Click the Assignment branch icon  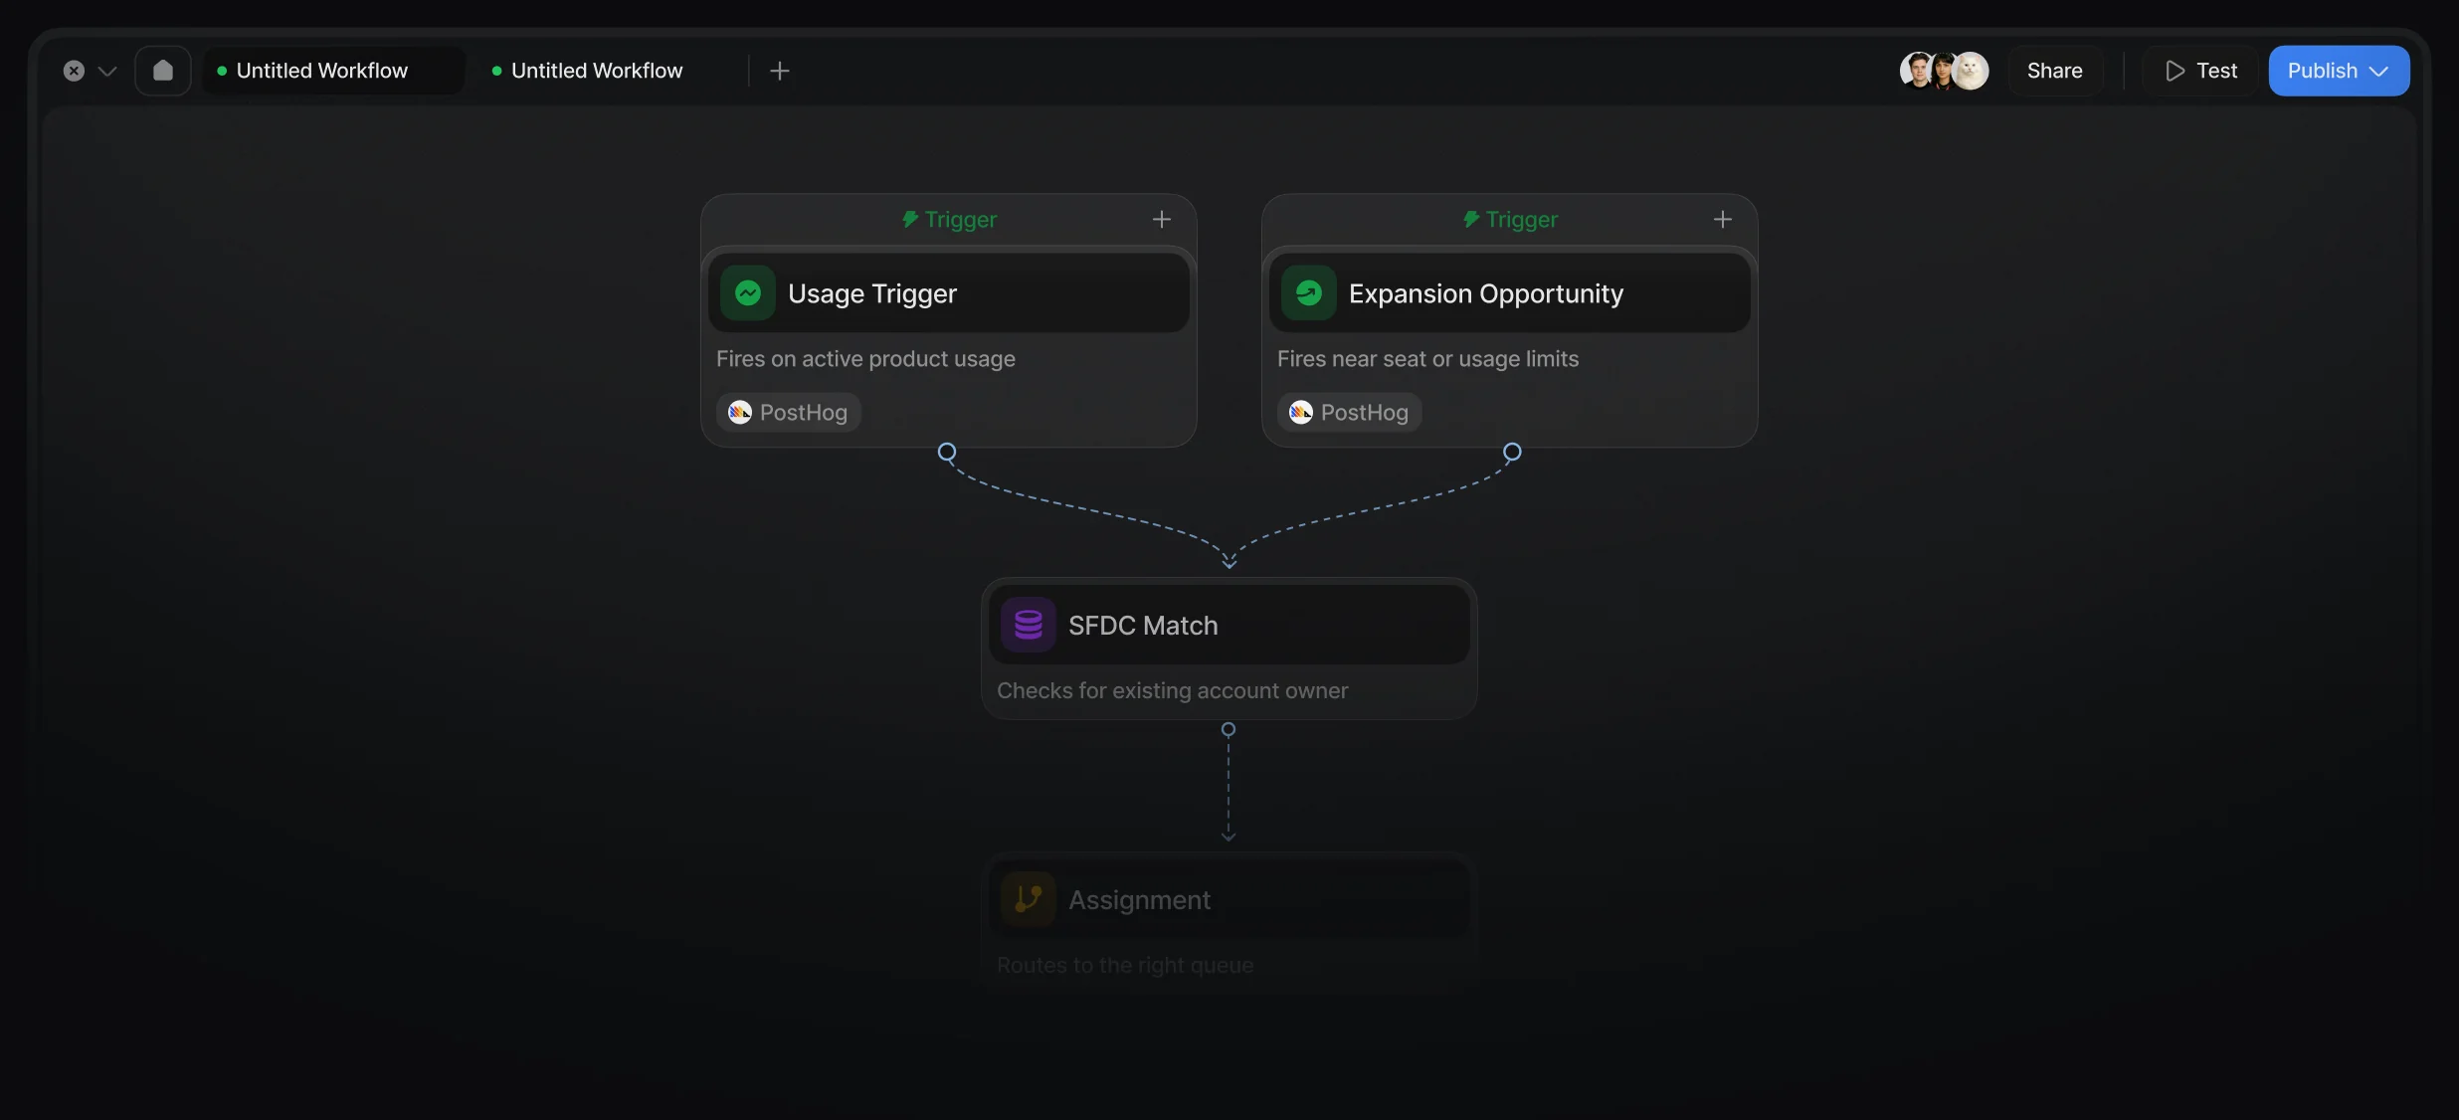1029,899
